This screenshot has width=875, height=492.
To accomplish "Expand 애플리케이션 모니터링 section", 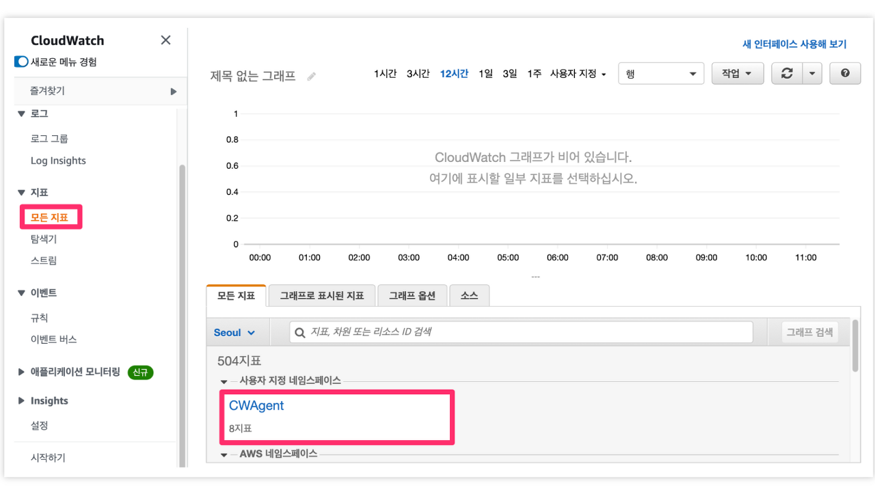I will [x=22, y=372].
